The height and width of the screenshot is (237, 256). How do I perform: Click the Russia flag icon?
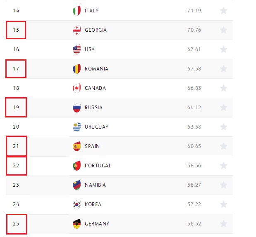click(x=77, y=107)
